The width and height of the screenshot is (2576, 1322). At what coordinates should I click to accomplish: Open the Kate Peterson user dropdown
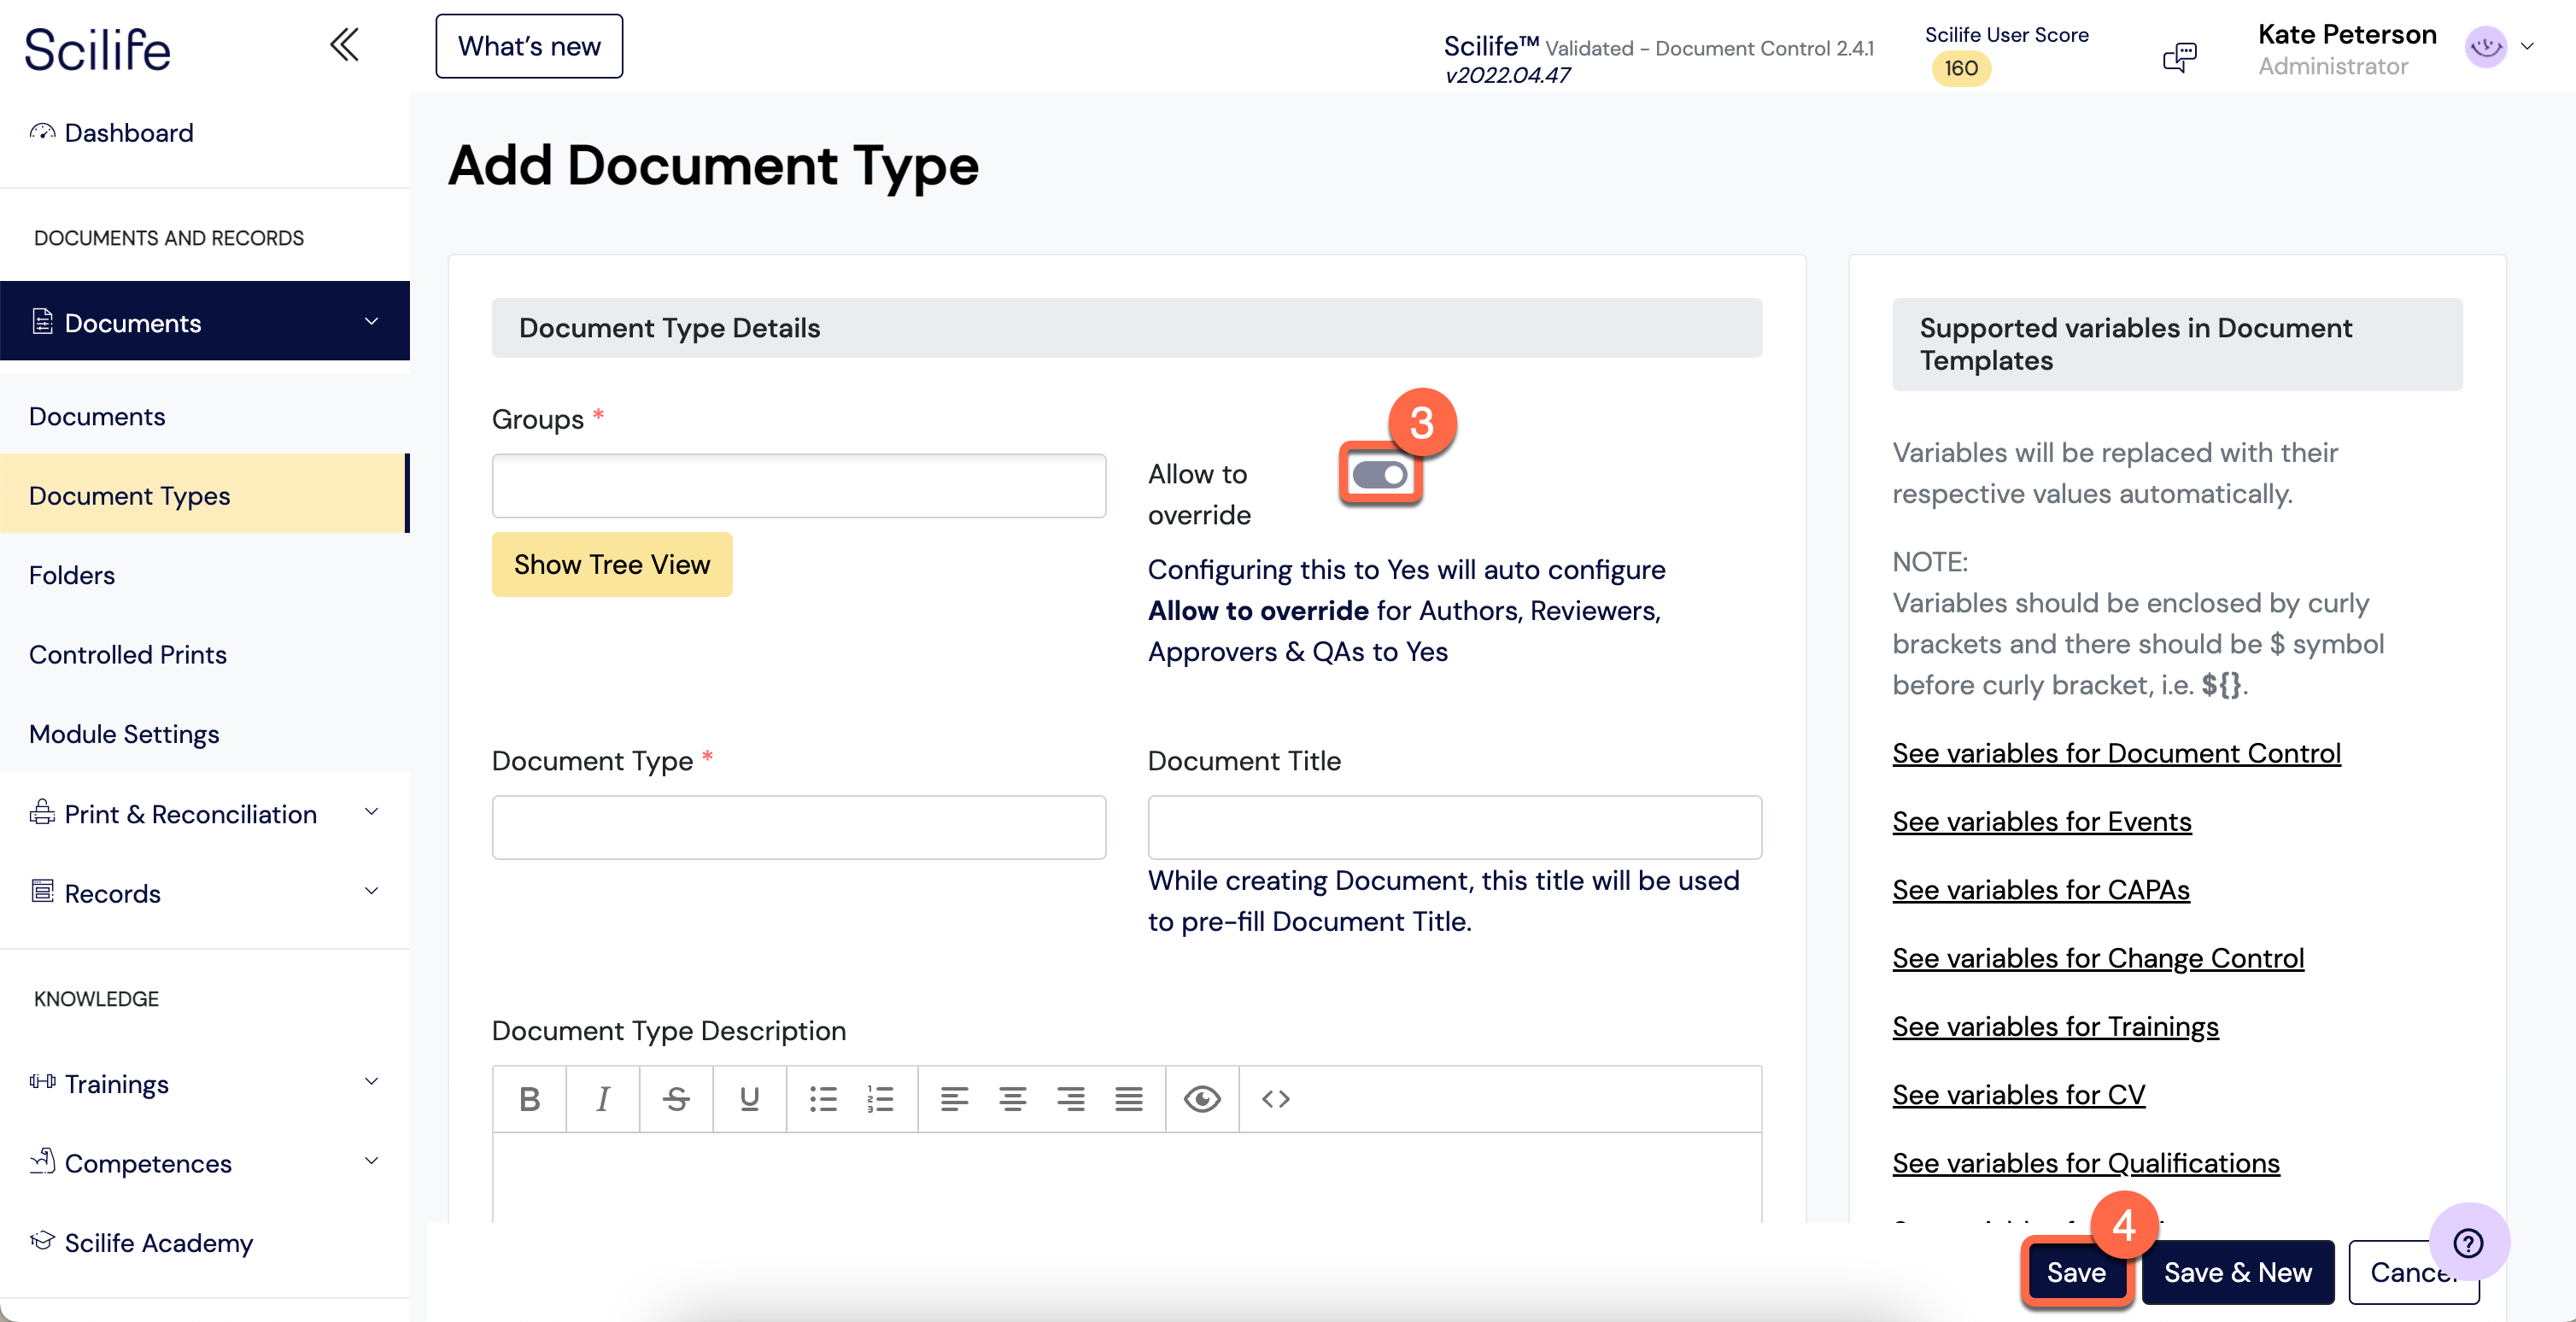2526,47
